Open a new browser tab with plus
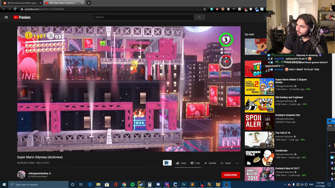335x188 pixels. click(88, 3)
